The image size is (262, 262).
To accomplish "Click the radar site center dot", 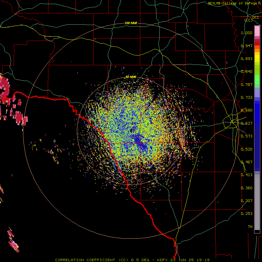I will (x=131, y=130).
